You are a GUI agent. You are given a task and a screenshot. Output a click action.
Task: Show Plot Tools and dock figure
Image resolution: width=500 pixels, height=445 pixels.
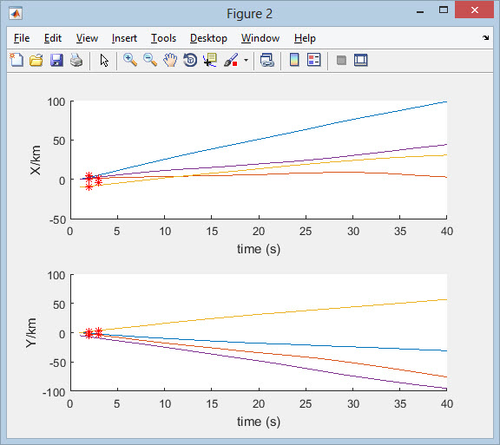click(360, 60)
